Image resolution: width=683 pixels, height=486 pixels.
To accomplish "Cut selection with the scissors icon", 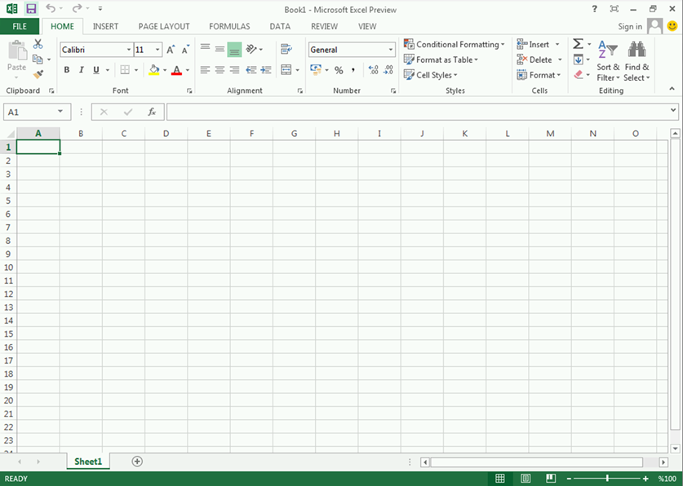I will tap(38, 44).
